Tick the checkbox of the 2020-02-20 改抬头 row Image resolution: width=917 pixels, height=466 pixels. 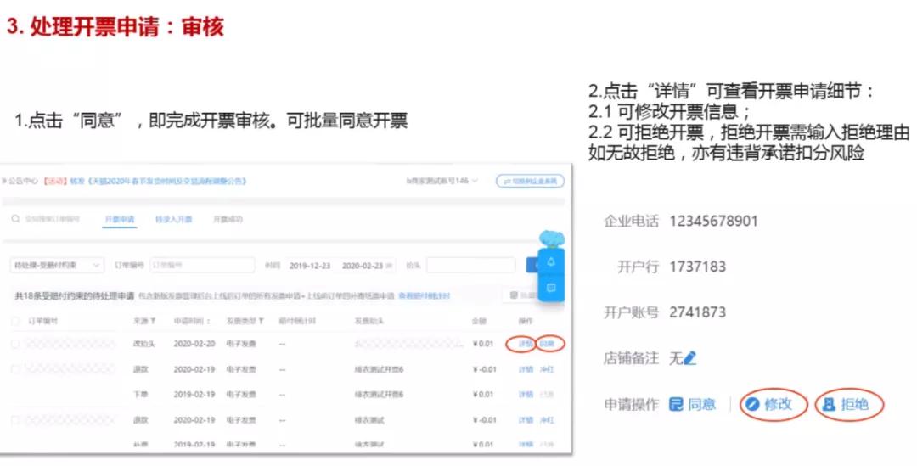16,344
